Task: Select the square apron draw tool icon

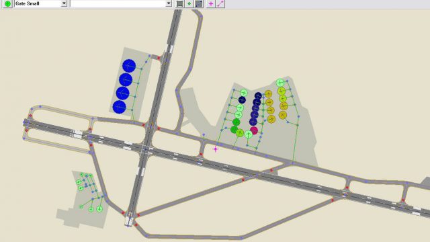Action: [x=179, y=3]
